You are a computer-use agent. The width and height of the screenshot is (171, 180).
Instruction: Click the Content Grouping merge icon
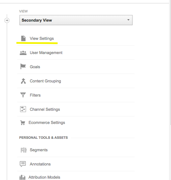23,81
